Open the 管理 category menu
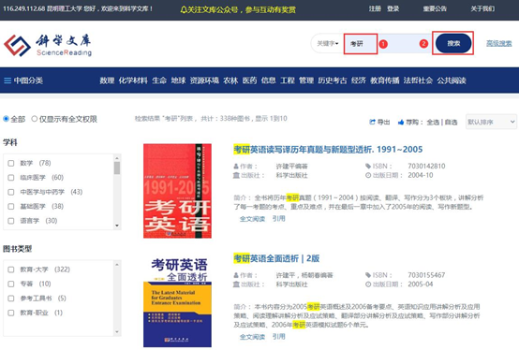Screen dimensions: 519x350 pos(306,80)
